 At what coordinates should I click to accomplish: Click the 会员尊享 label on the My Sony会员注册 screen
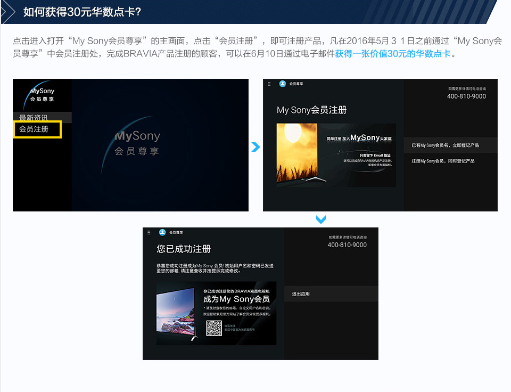pyautogui.click(x=296, y=84)
